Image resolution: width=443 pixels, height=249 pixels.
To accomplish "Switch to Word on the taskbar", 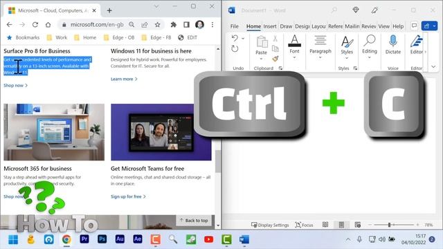I will click(244, 239).
